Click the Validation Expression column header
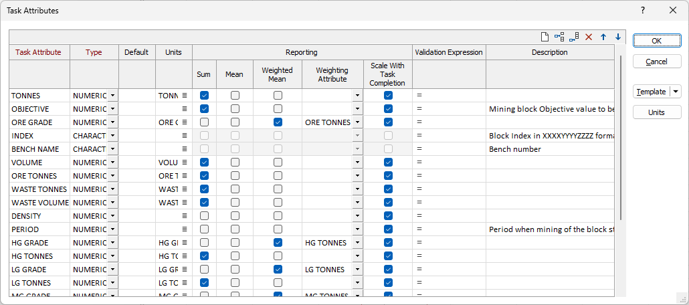689x305 pixels. [x=449, y=52]
